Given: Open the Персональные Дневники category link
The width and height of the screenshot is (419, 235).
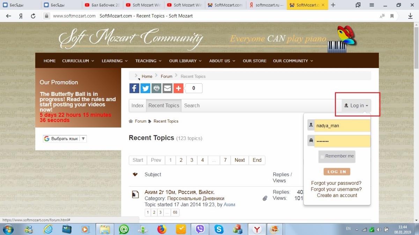Looking at the screenshot, I should click(196, 198).
